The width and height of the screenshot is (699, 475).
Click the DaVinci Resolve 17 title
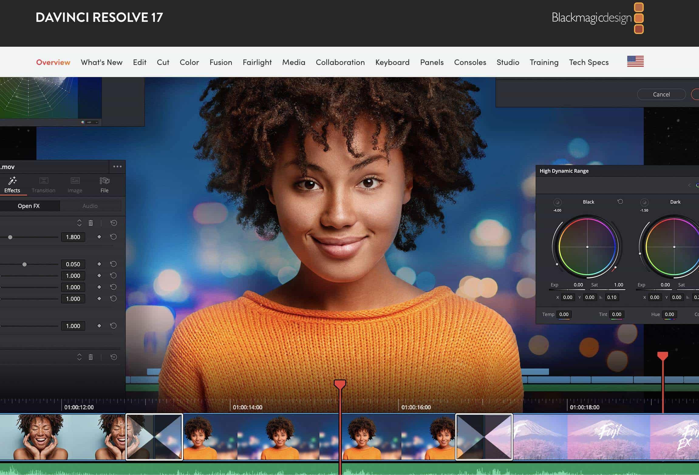point(99,17)
